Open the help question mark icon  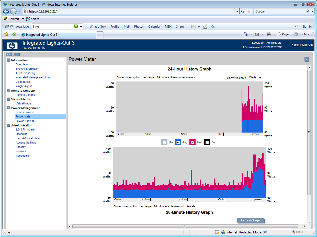[307, 59]
